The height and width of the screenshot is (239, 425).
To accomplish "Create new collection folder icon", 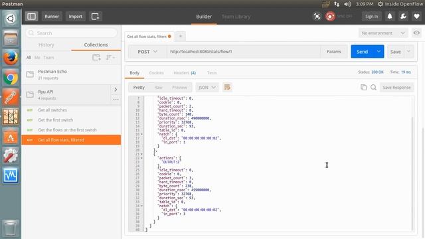I will click(96, 58).
